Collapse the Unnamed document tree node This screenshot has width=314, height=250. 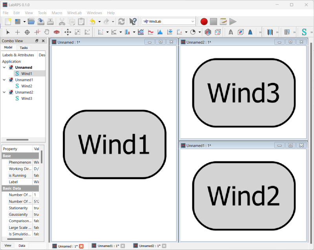coord(4,68)
